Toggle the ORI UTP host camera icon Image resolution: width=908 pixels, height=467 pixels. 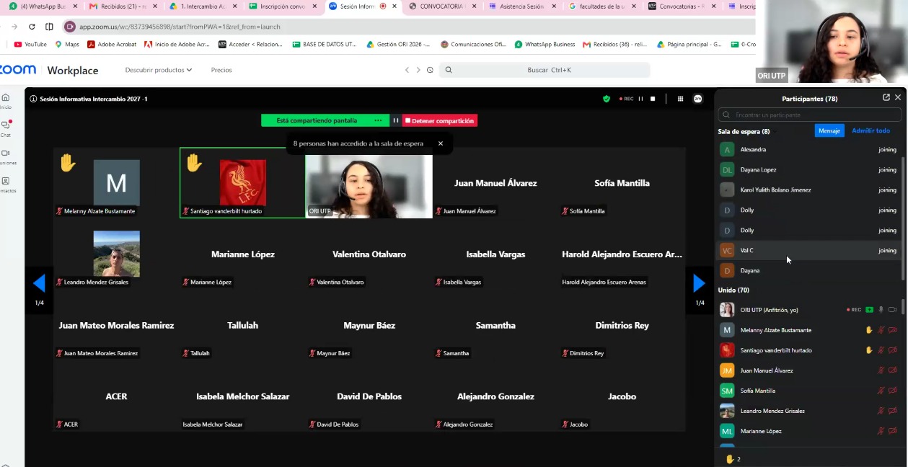coord(892,310)
